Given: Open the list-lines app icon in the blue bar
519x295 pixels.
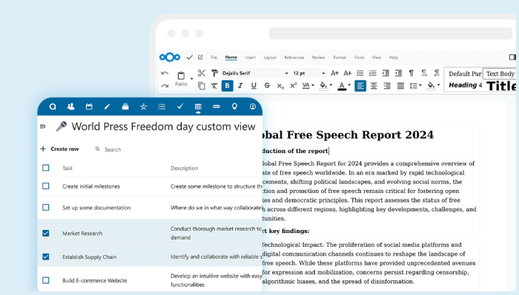Looking at the screenshot, I should click(x=162, y=106).
